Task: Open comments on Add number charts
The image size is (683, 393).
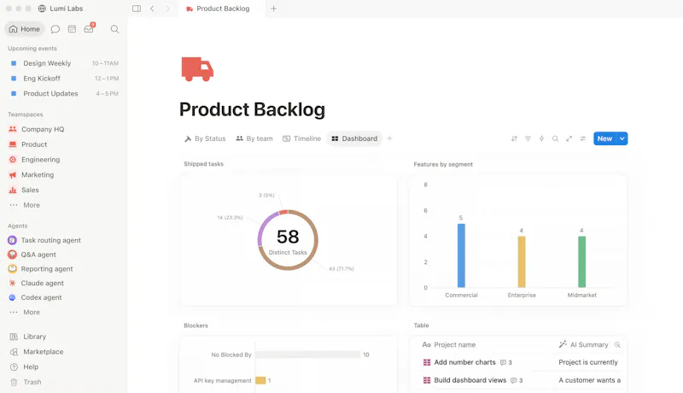Action: point(506,362)
